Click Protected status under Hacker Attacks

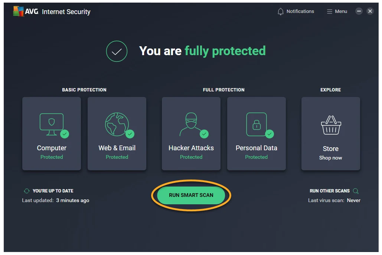point(191,157)
